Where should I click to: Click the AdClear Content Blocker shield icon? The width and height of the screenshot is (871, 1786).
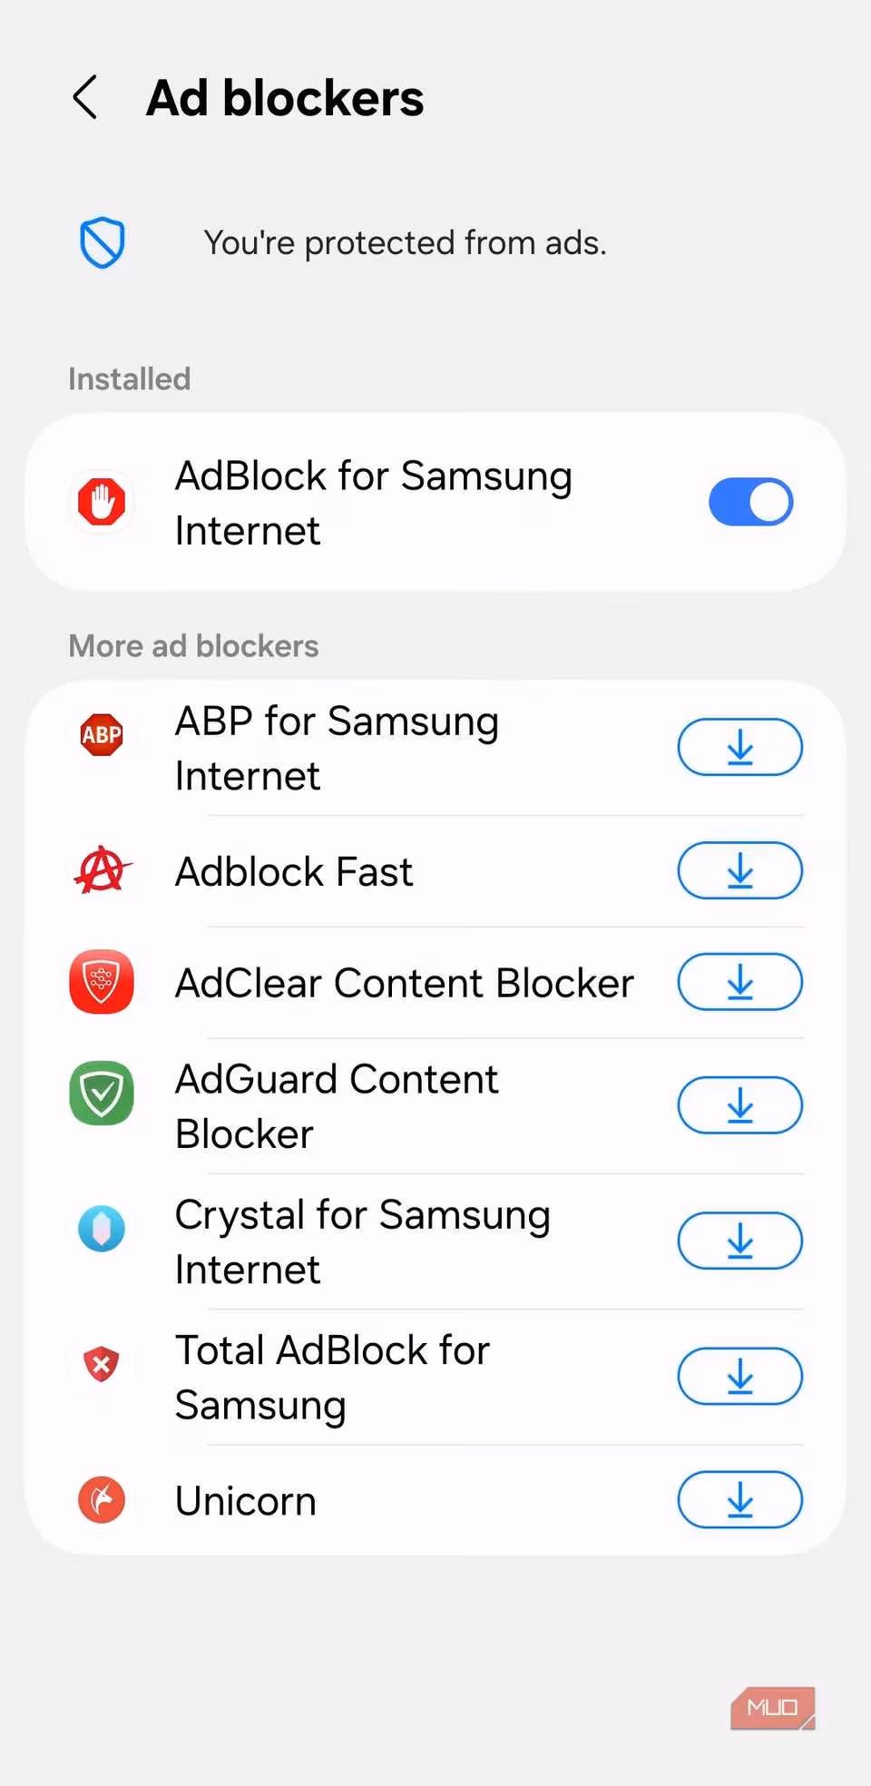pos(101,981)
